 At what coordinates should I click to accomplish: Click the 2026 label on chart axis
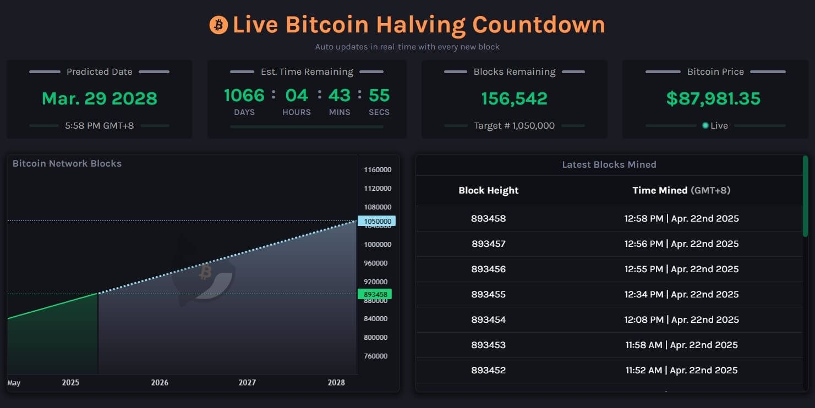click(160, 382)
